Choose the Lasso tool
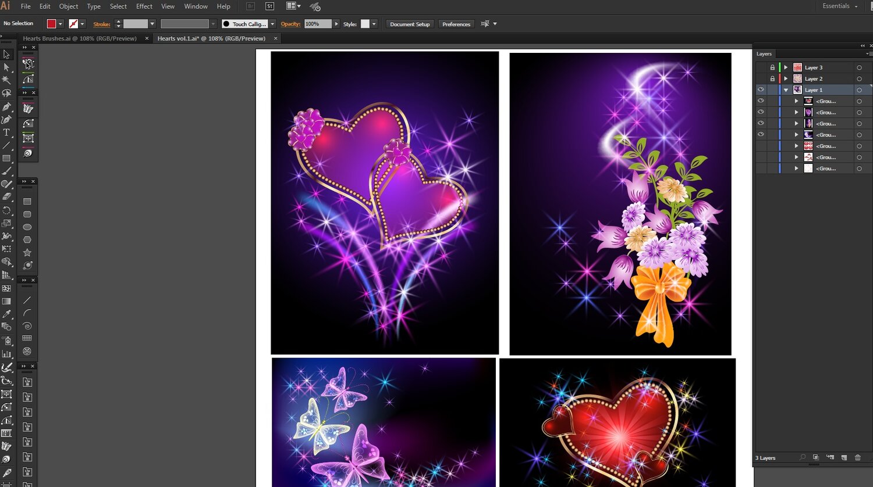Viewport: 873px width, 487px height. click(6, 93)
